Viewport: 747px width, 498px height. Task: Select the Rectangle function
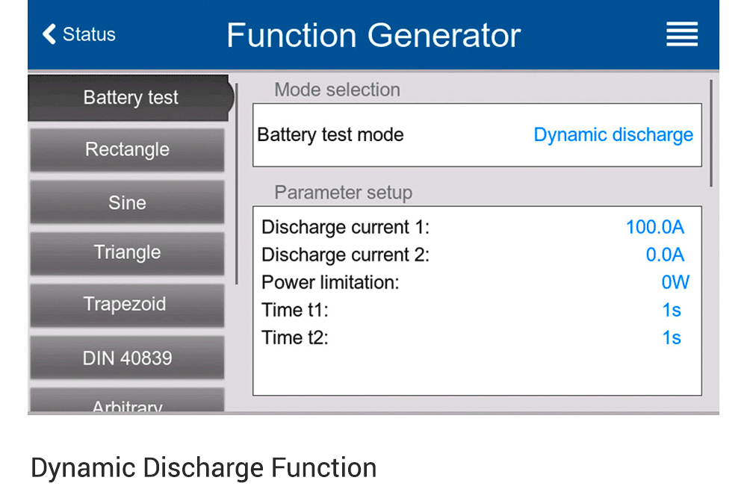(127, 149)
